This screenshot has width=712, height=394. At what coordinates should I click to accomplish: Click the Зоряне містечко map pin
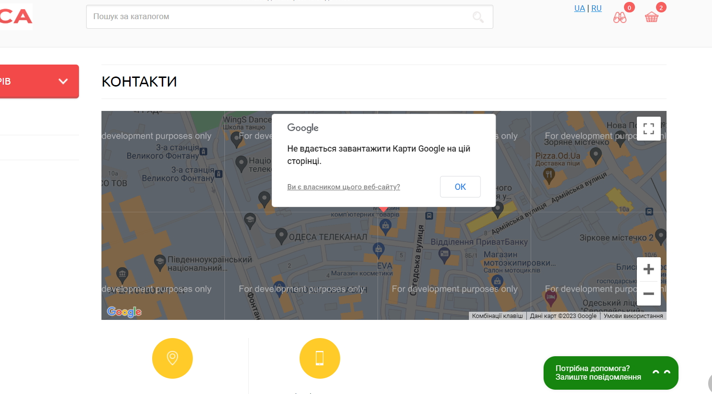point(596,155)
